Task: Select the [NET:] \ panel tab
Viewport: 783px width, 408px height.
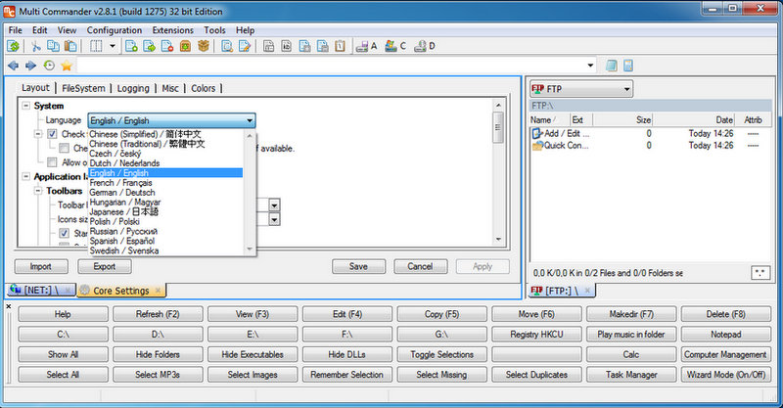Action: pos(41,290)
